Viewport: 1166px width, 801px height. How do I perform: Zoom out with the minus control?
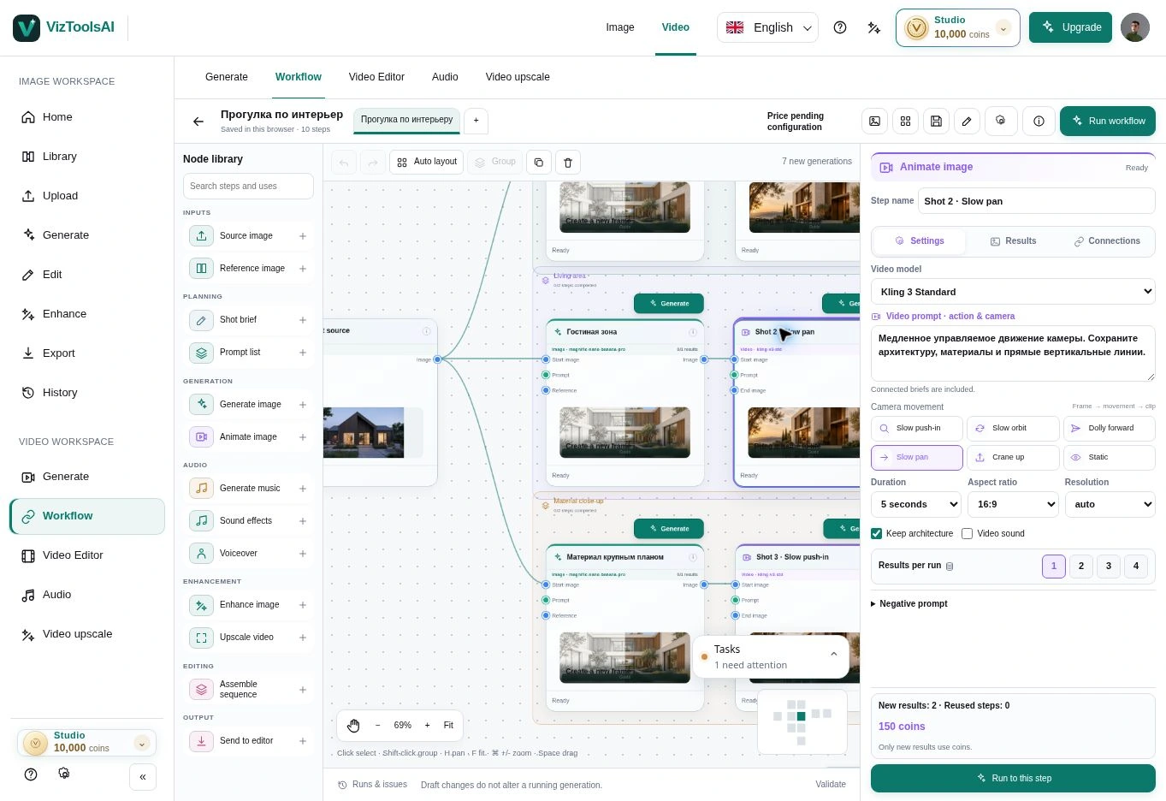click(x=377, y=726)
